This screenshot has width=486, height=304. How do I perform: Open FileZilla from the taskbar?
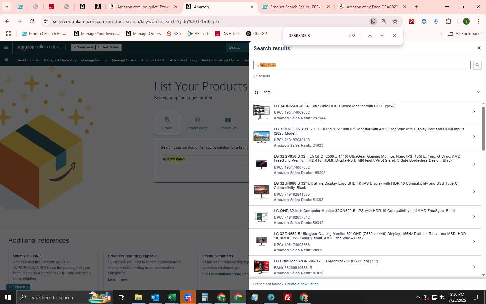(x=287, y=297)
